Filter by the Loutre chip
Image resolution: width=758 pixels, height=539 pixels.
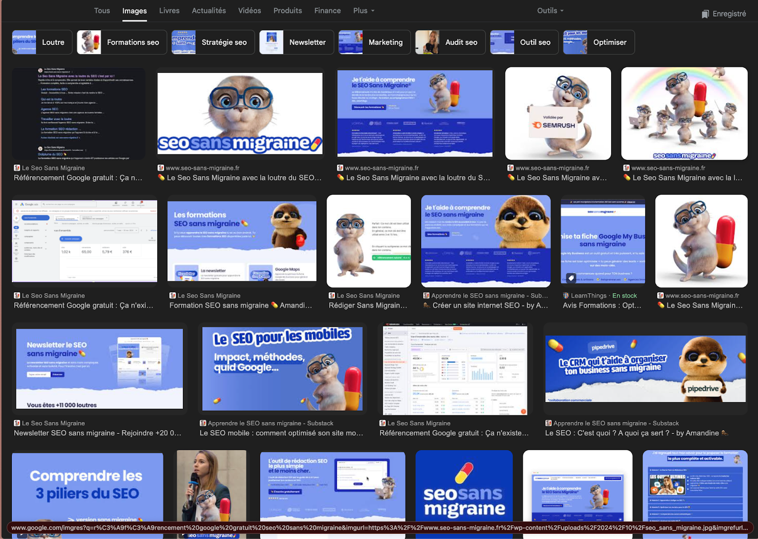tap(42, 42)
